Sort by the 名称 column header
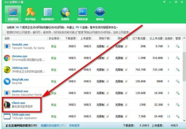The height and width of the screenshot is (129, 186). tap(7, 38)
